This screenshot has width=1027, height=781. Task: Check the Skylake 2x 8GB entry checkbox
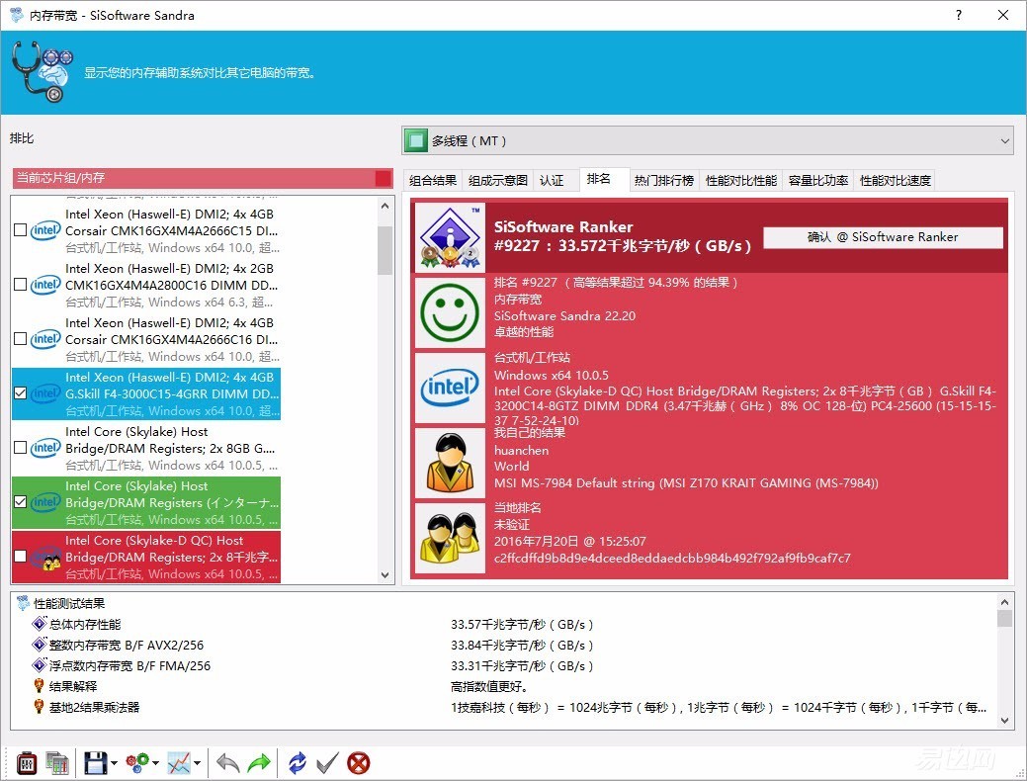21,448
